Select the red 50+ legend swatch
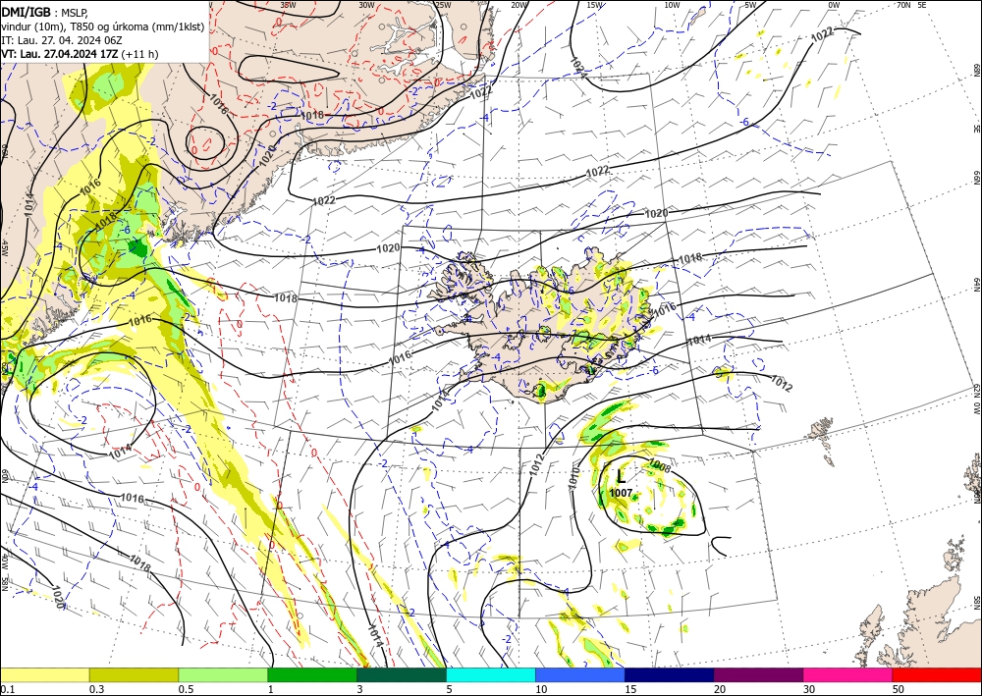 pos(937,674)
